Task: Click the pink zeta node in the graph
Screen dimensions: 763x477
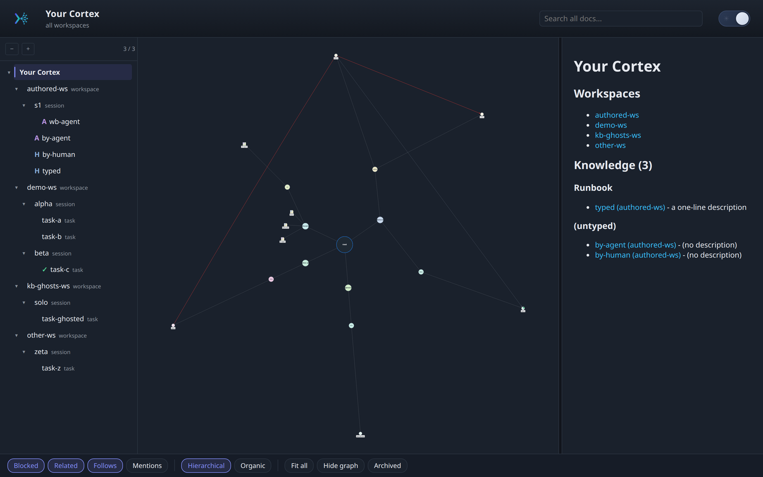Action: pyautogui.click(x=271, y=279)
